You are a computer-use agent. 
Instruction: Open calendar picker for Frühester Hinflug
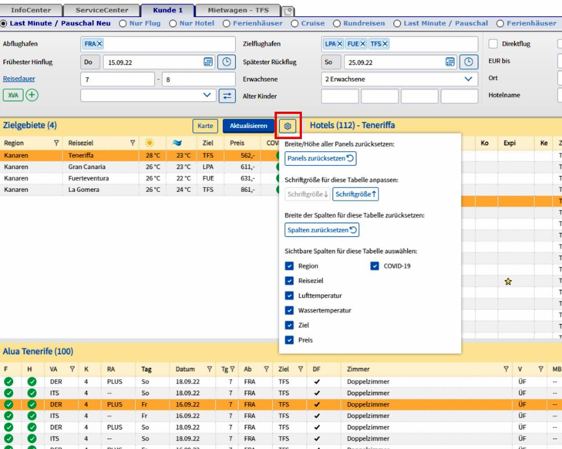click(208, 62)
